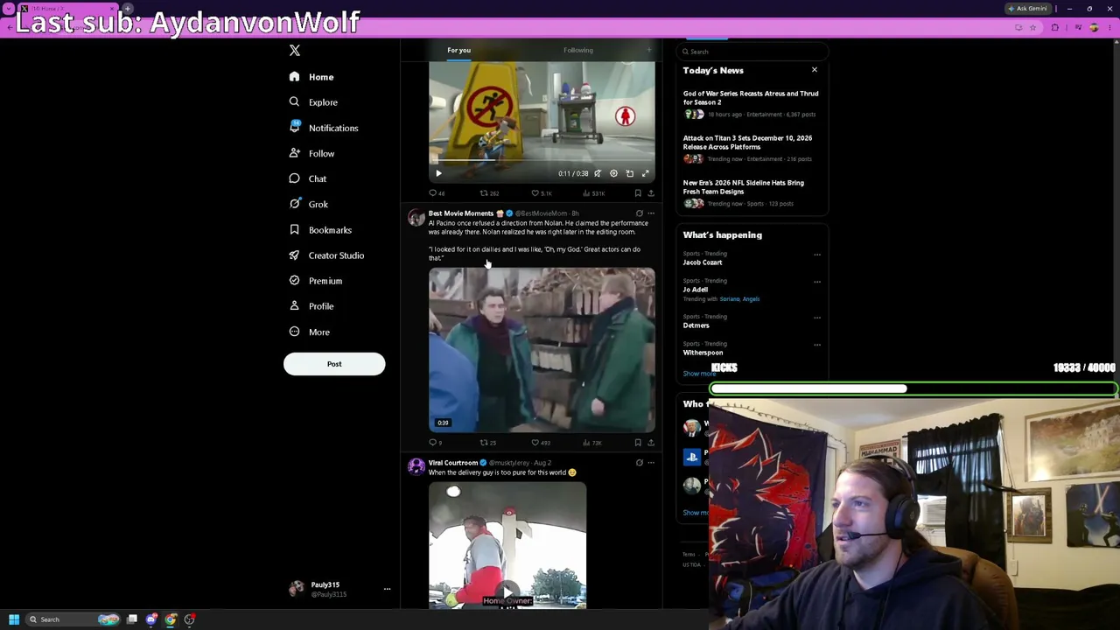This screenshot has height=630, width=1120.
Task: Open the Detmers trending topic
Action: 696,325
